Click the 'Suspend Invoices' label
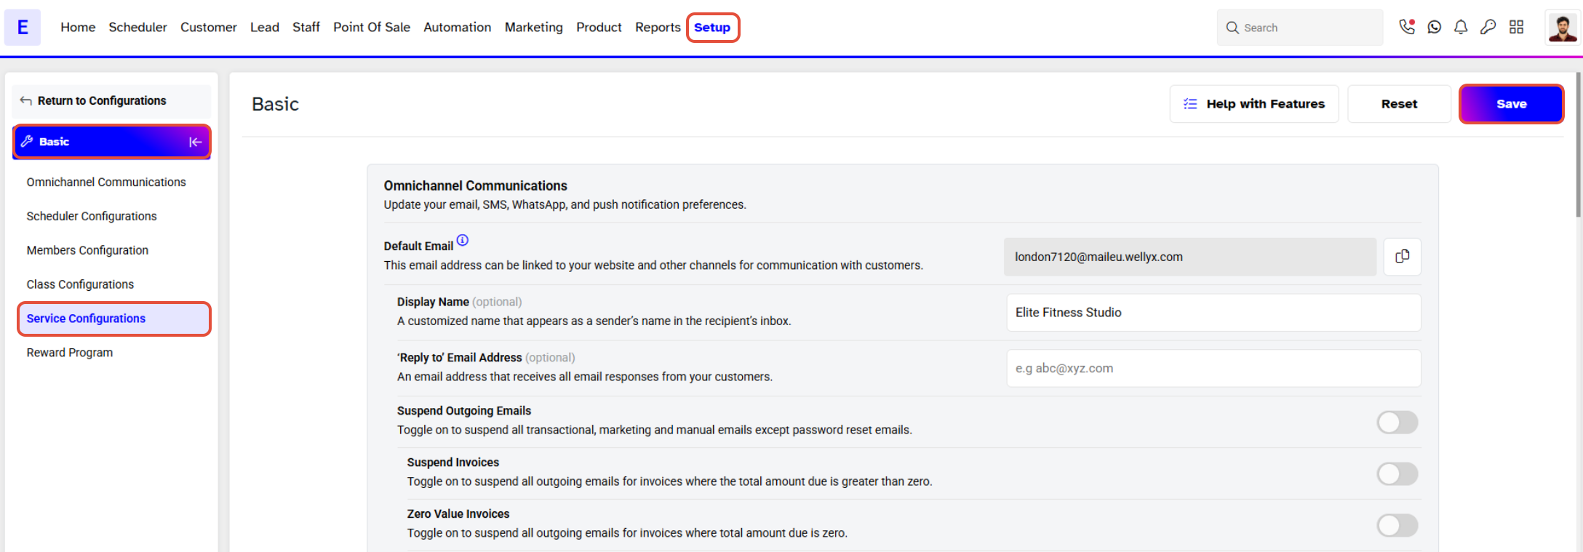Image resolution: width=1583 pixels, height=552 pixels. click(453, 463)
